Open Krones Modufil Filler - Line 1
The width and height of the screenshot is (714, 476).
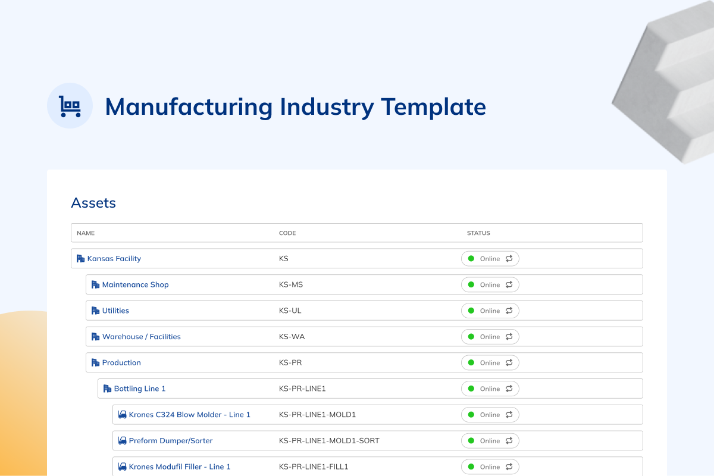point(180,466)
